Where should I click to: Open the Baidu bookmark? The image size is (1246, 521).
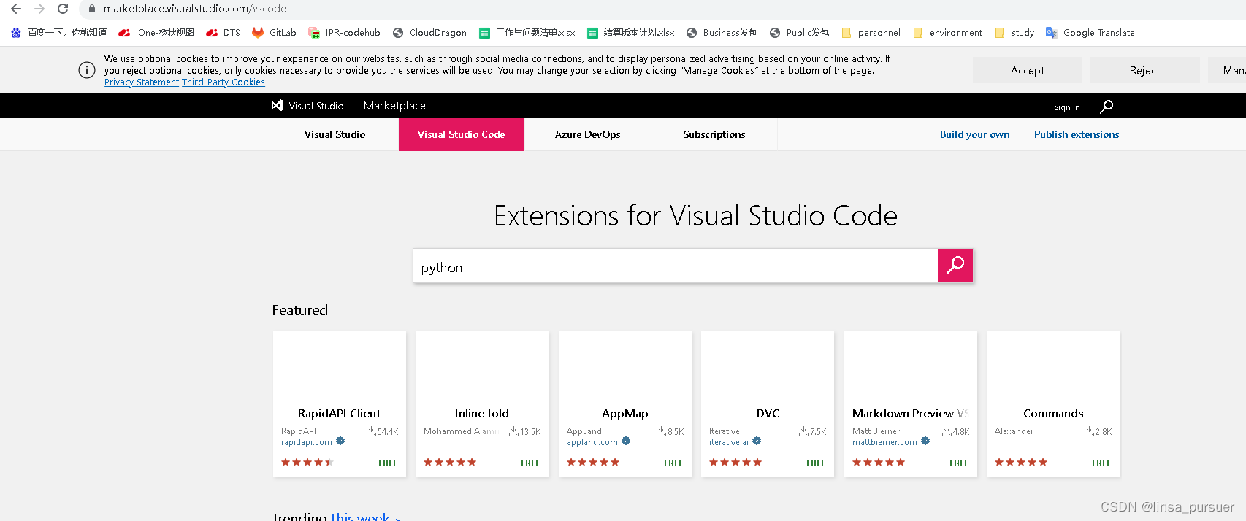click(x=58, y=33)
